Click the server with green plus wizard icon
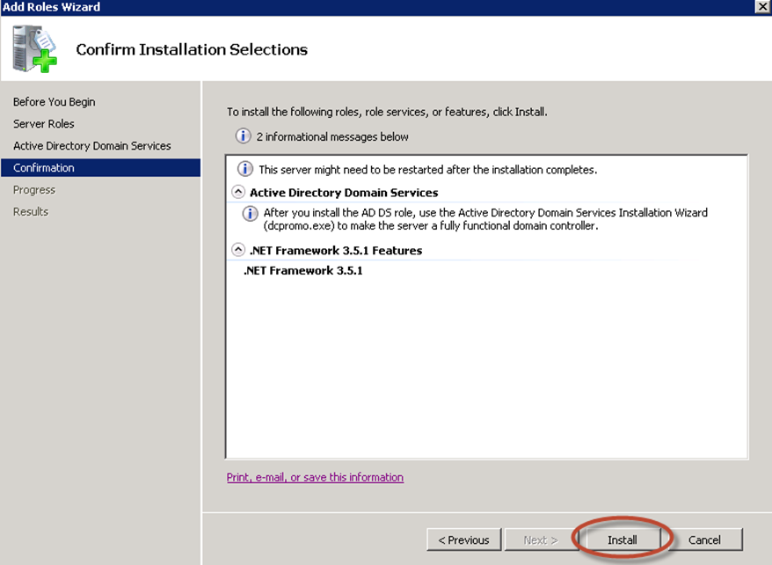 tap(34, 48)
